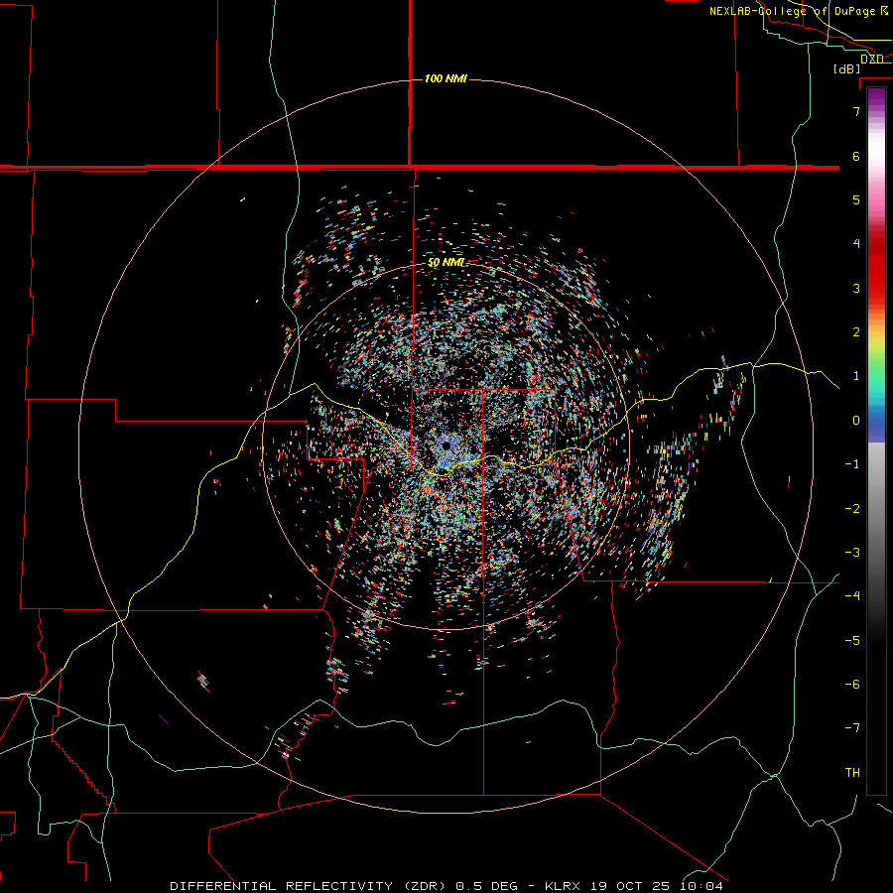Click the 5 dB scale label
The width and height of the screenshot is (893, 893).
click(856, 199)
